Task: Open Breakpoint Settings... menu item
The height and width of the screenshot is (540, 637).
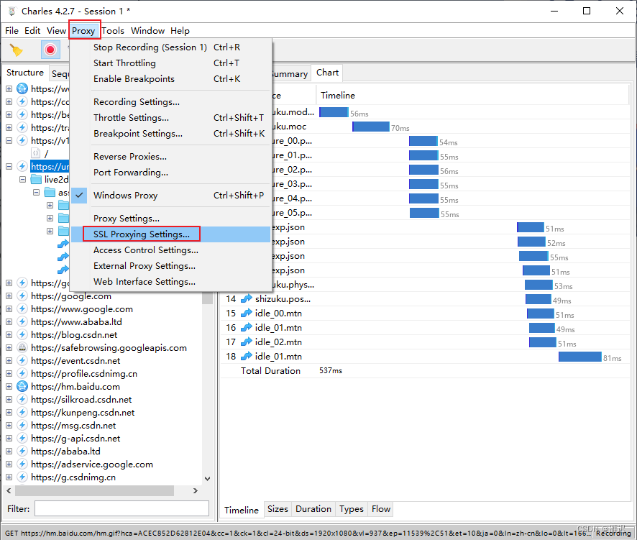Action: click(x=170, y=134)
